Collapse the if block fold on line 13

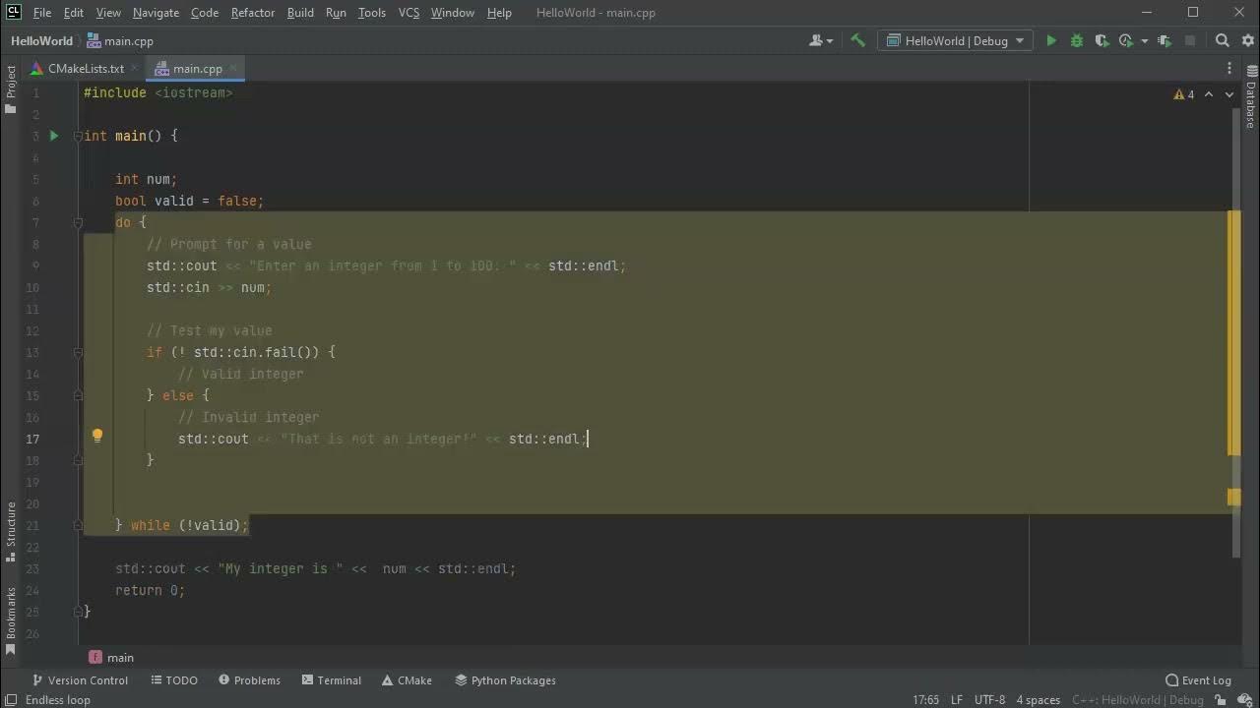point(78,352)
